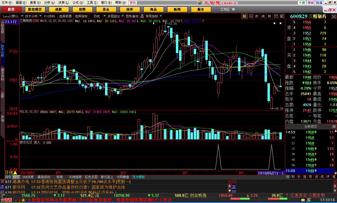Click the crosshair grid icon in chart toolbar
Screen dimensions: 337x203
[251, 16]
